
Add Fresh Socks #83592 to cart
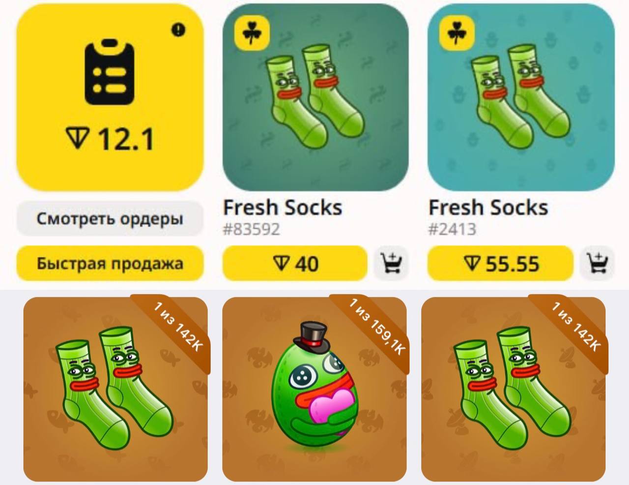[391, 263]
